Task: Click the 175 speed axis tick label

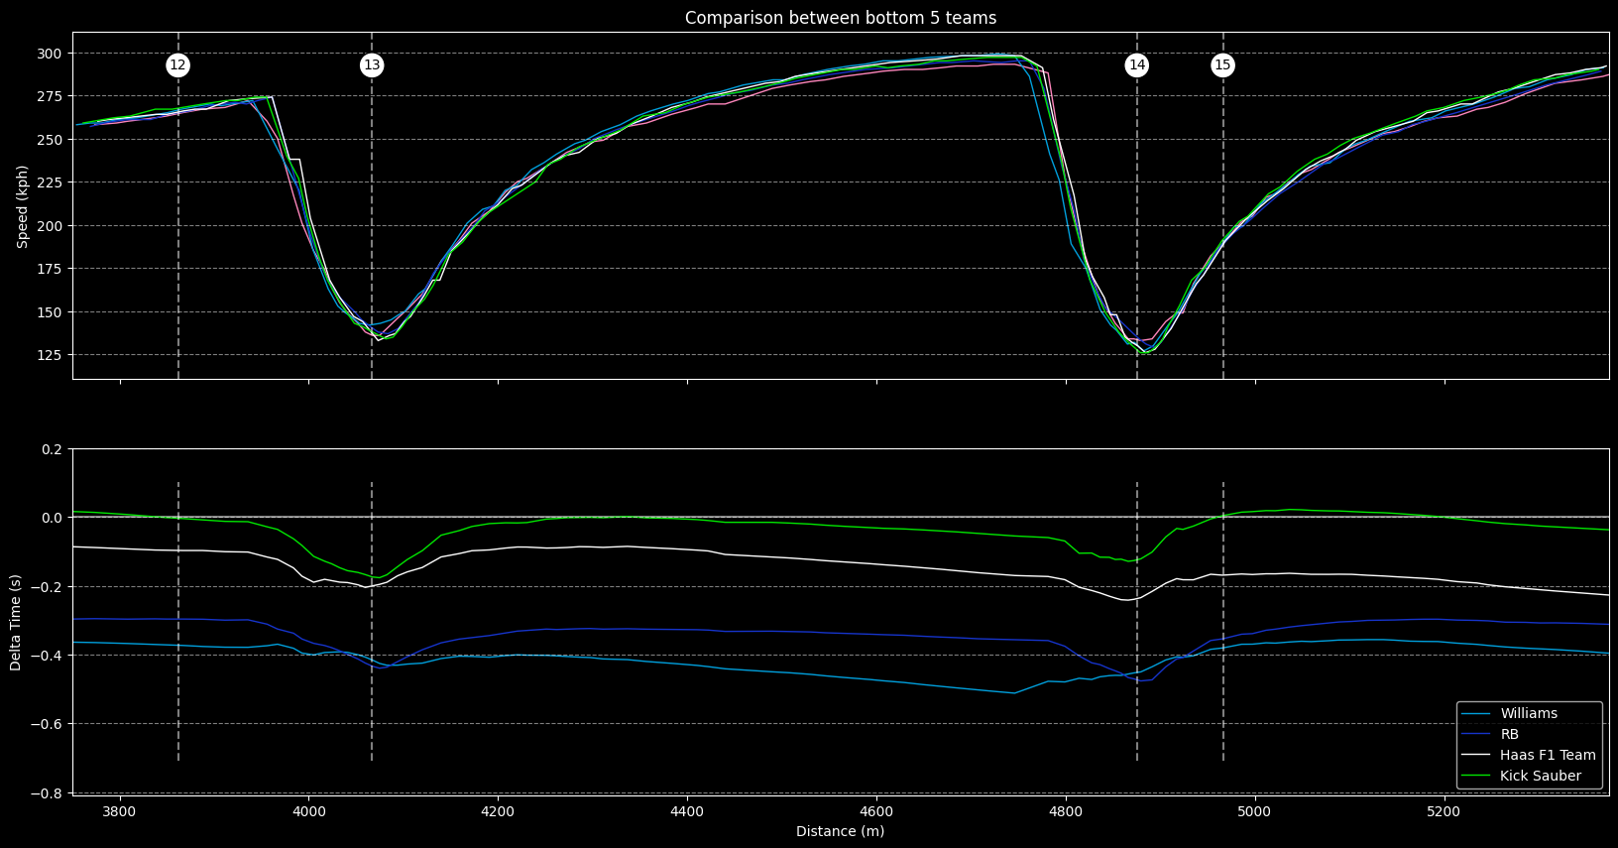Action: 51,269
